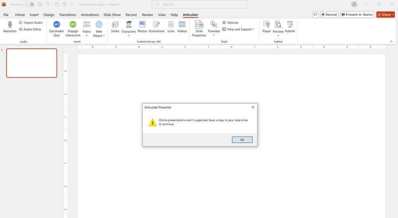Viewport: 398px width, 218px height.
Task: Click the Search box
Action: pos(200,4)
